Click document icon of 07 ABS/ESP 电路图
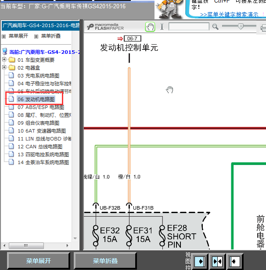This screenshot has height=270, width=266. tap(11, 107)
